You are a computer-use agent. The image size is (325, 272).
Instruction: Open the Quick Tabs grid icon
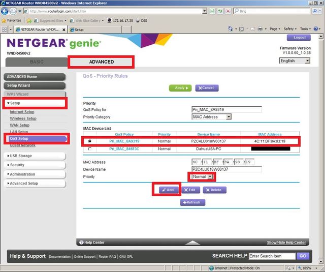5,29
